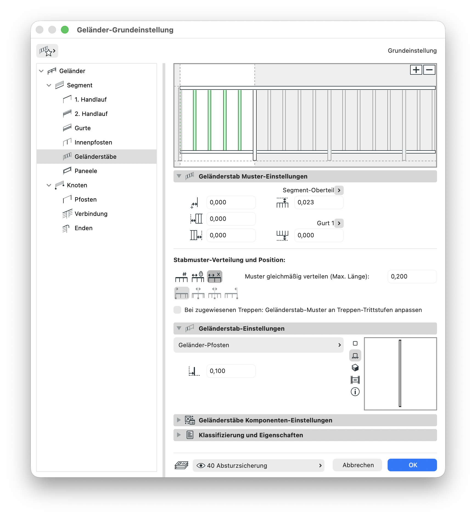Zoom out the railing preview with minus
Image resolution: width=476 pixels, height=518 pixels.
point(429,70)
